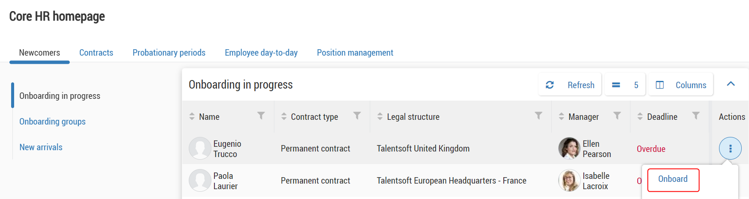749x199 pixels.
Task: Change the row count showing 5
Action: (x=625, y=85)
